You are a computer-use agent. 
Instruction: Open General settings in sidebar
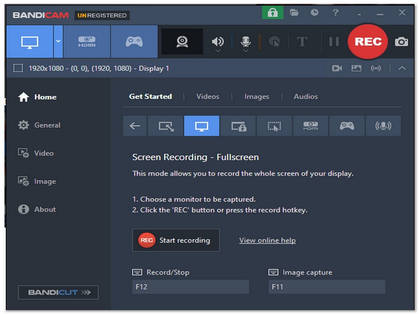(x=39, y=125)
